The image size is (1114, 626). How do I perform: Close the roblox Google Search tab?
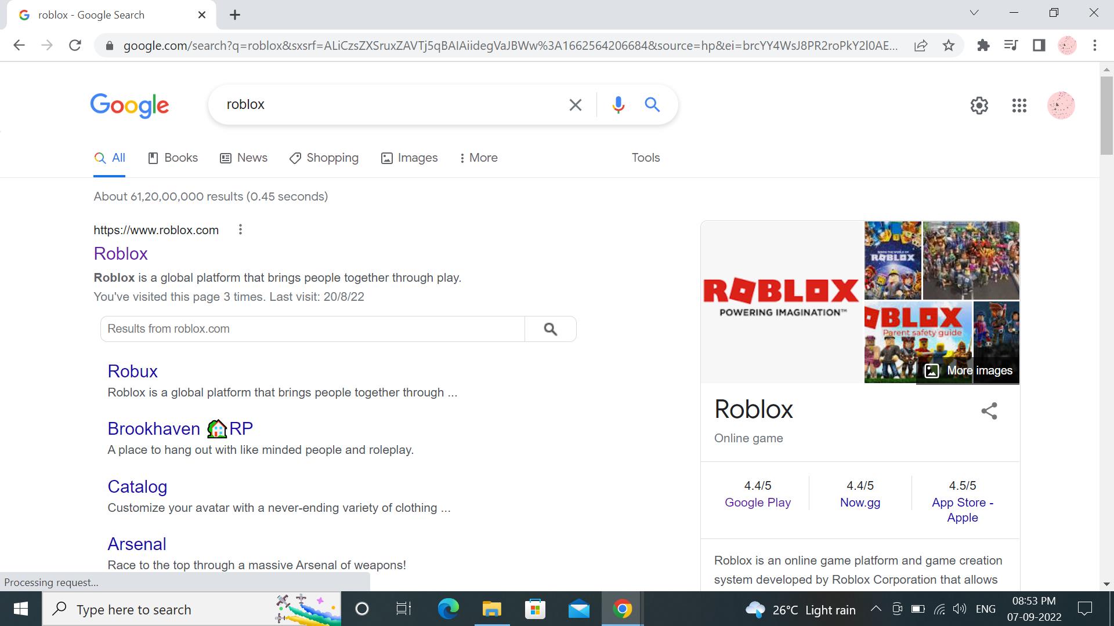[202, 15]
